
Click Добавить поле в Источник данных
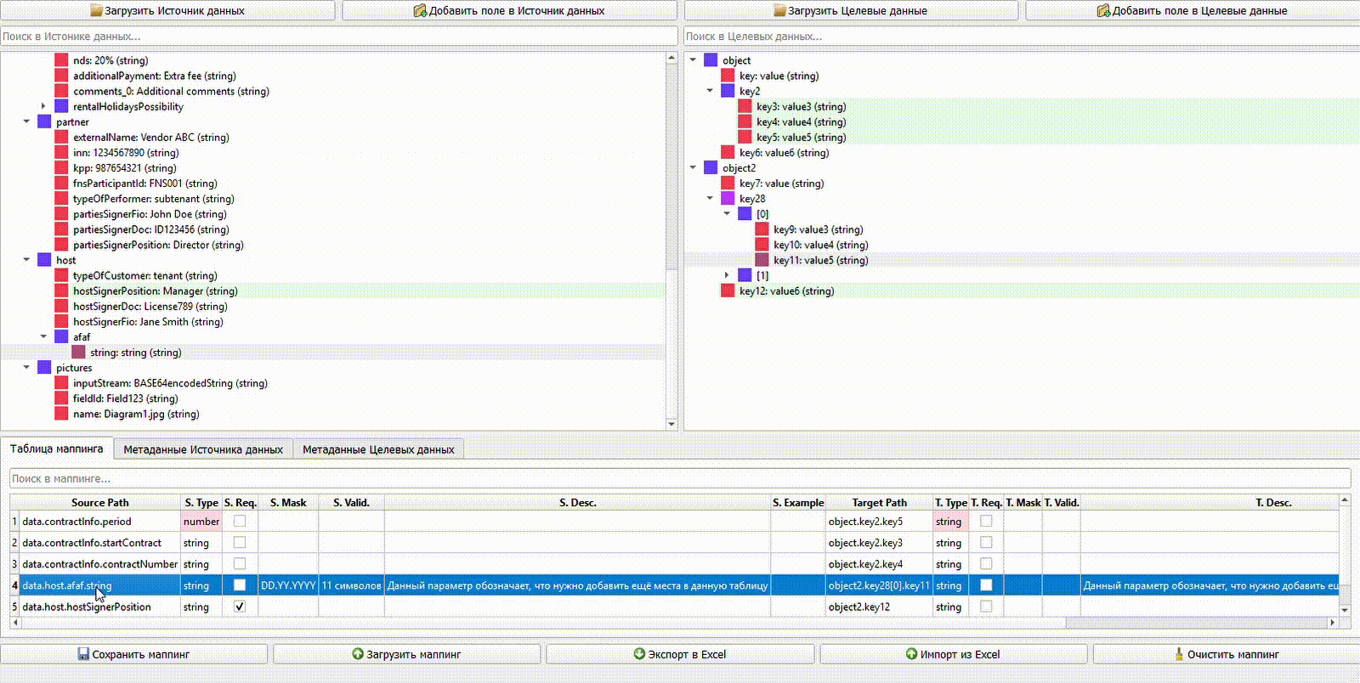[x=509, y=11]
